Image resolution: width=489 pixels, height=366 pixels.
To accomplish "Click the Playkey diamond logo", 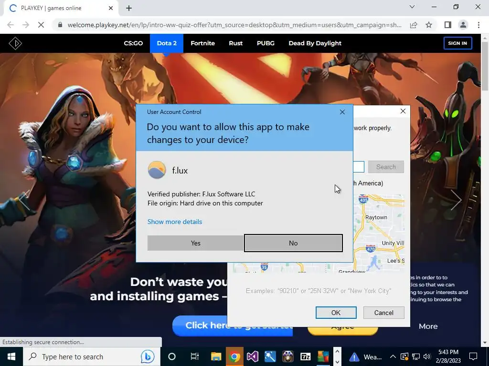I will tap(15, 43).
